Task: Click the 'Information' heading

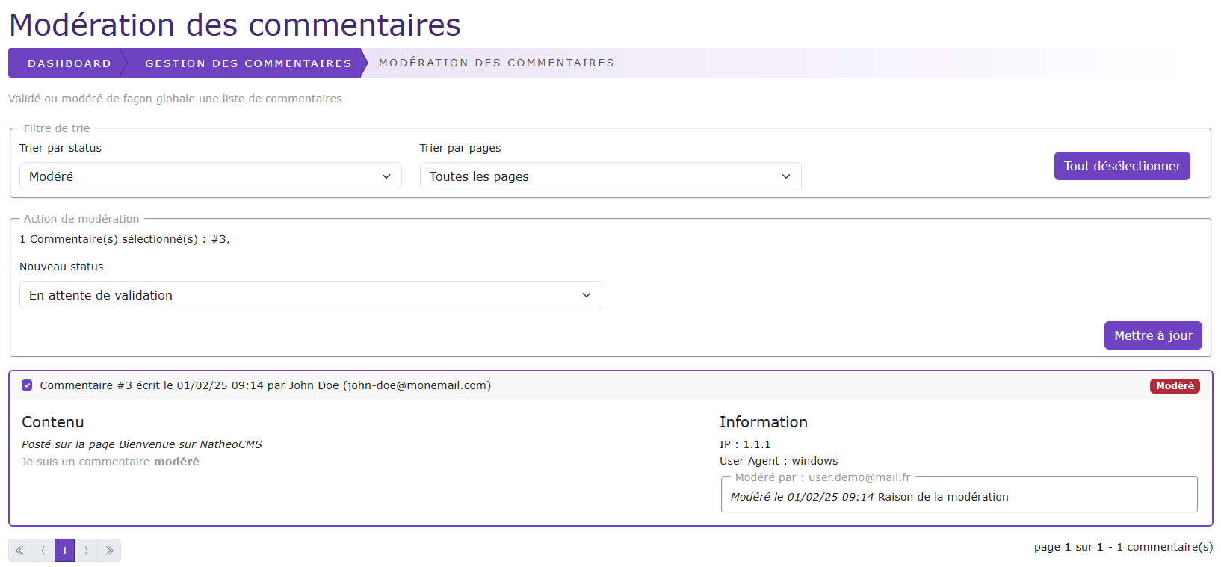Action: coord(764,422)
